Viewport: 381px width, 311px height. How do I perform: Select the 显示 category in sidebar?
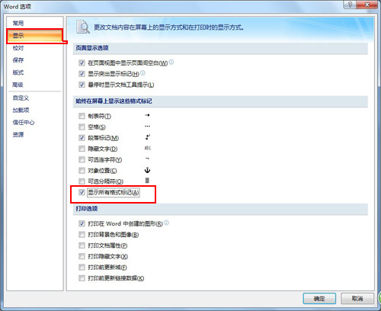click(x=35, y=36)
